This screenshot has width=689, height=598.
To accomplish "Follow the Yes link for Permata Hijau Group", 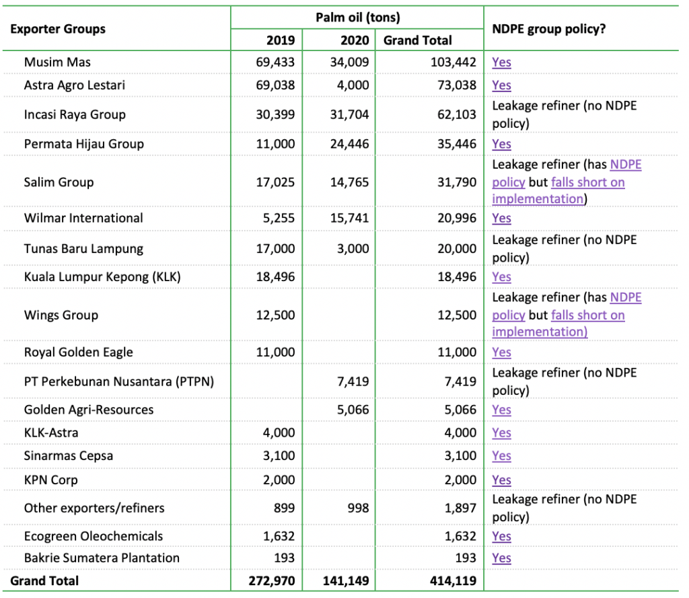I will pyautogui.click(x=501, y=144).
